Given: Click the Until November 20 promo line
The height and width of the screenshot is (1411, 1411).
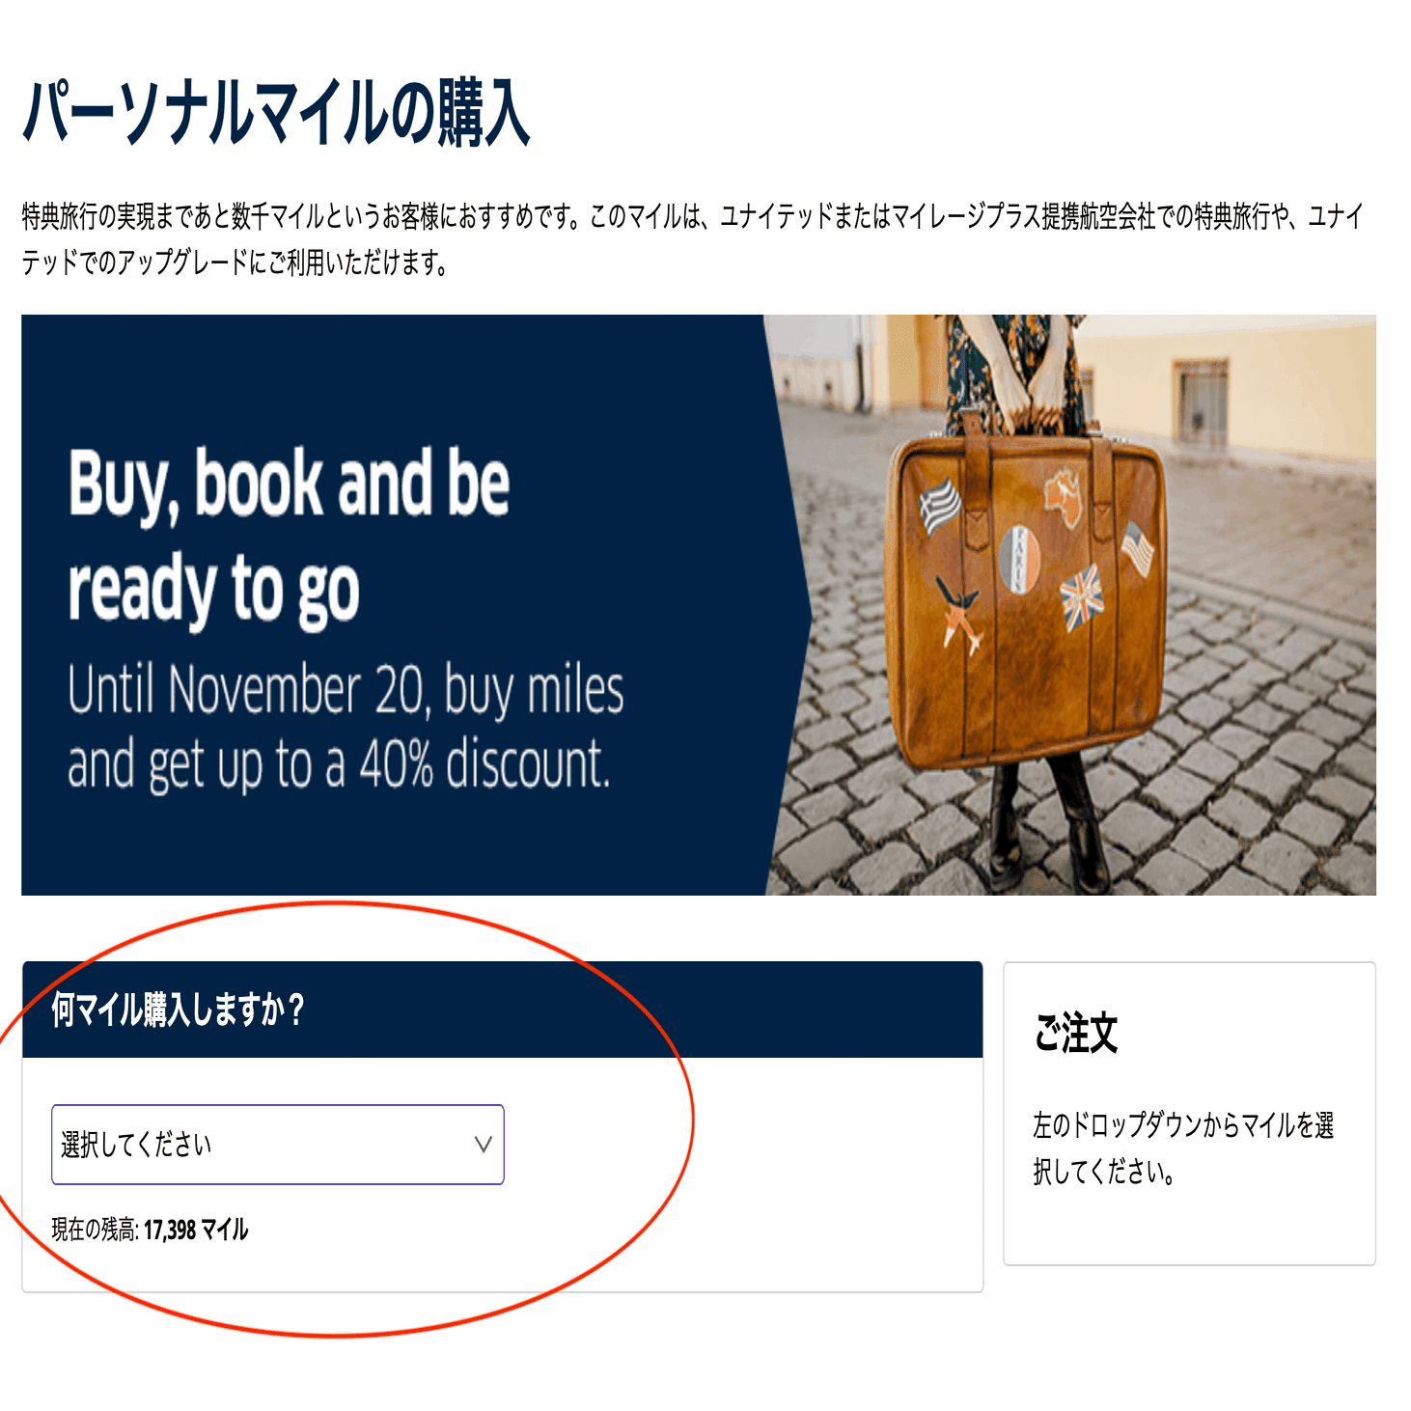Looking at the screenshot, I should point(346,691).
